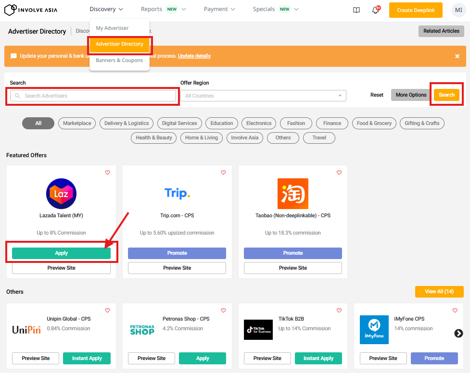The width and height of the screenshot is (470, 373).
Task: Click the Lazada Talent logo
Action: click(61, 193)
